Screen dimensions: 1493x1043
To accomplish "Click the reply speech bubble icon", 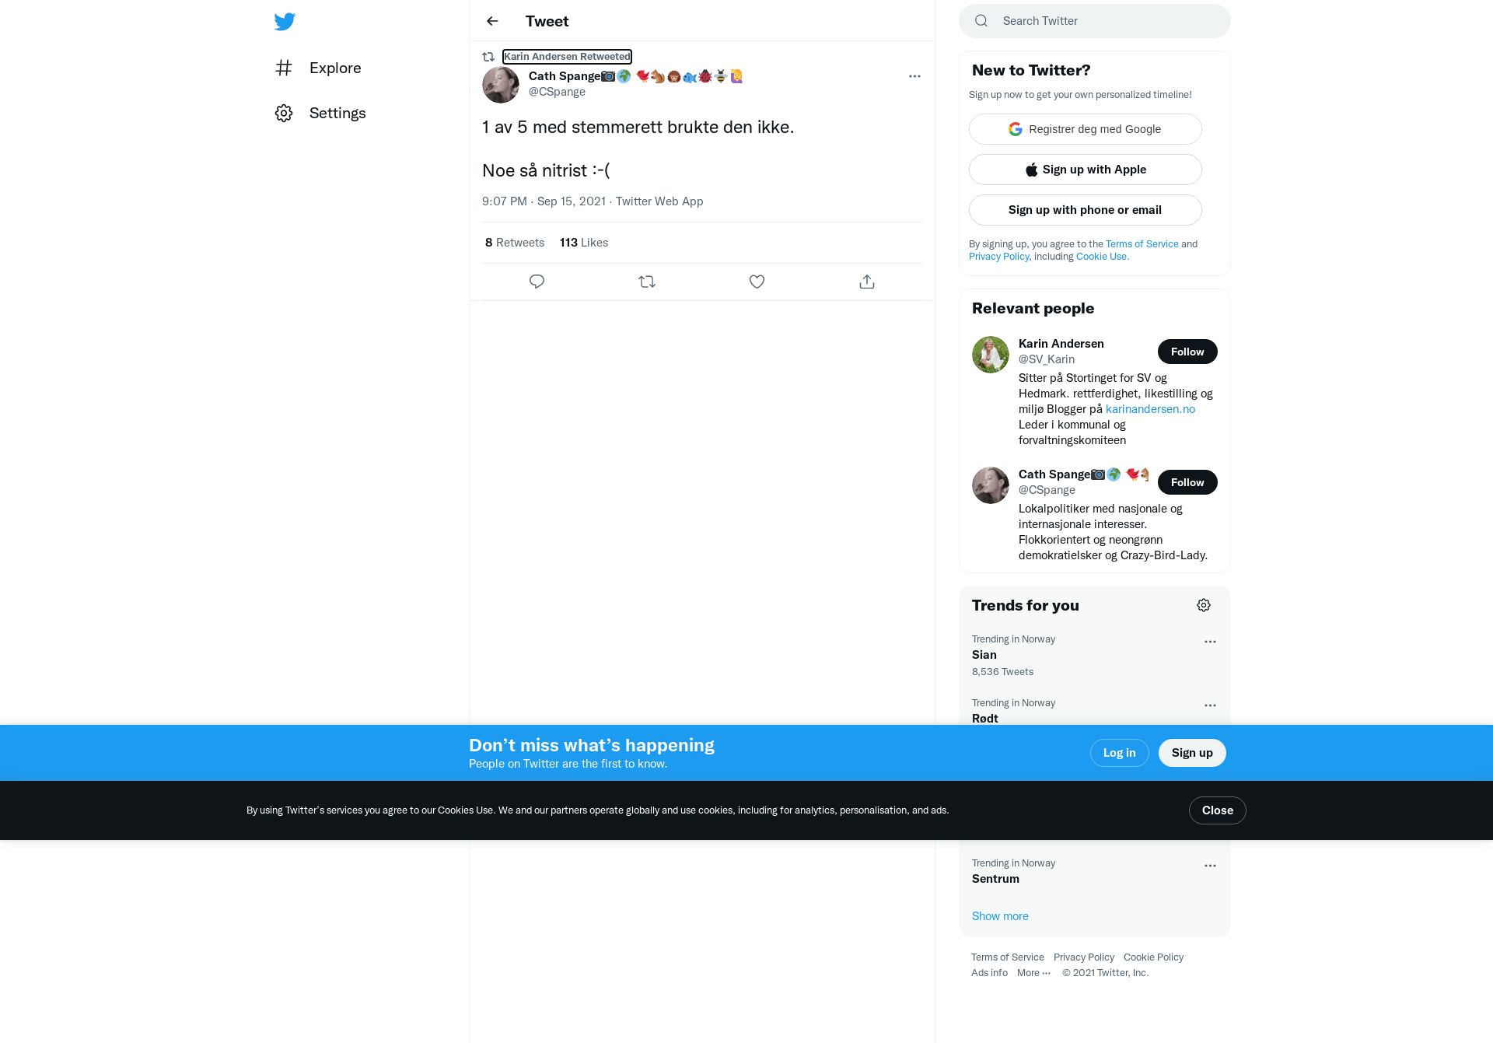I will [x=537, y=282].
